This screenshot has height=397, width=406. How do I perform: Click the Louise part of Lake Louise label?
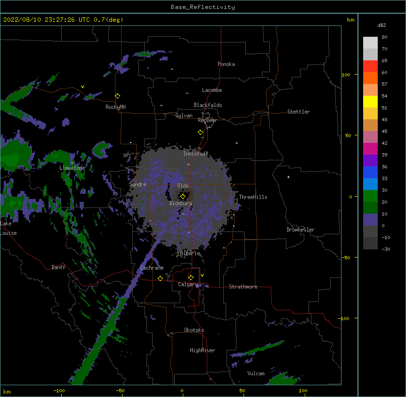click(x=8, y=233)
